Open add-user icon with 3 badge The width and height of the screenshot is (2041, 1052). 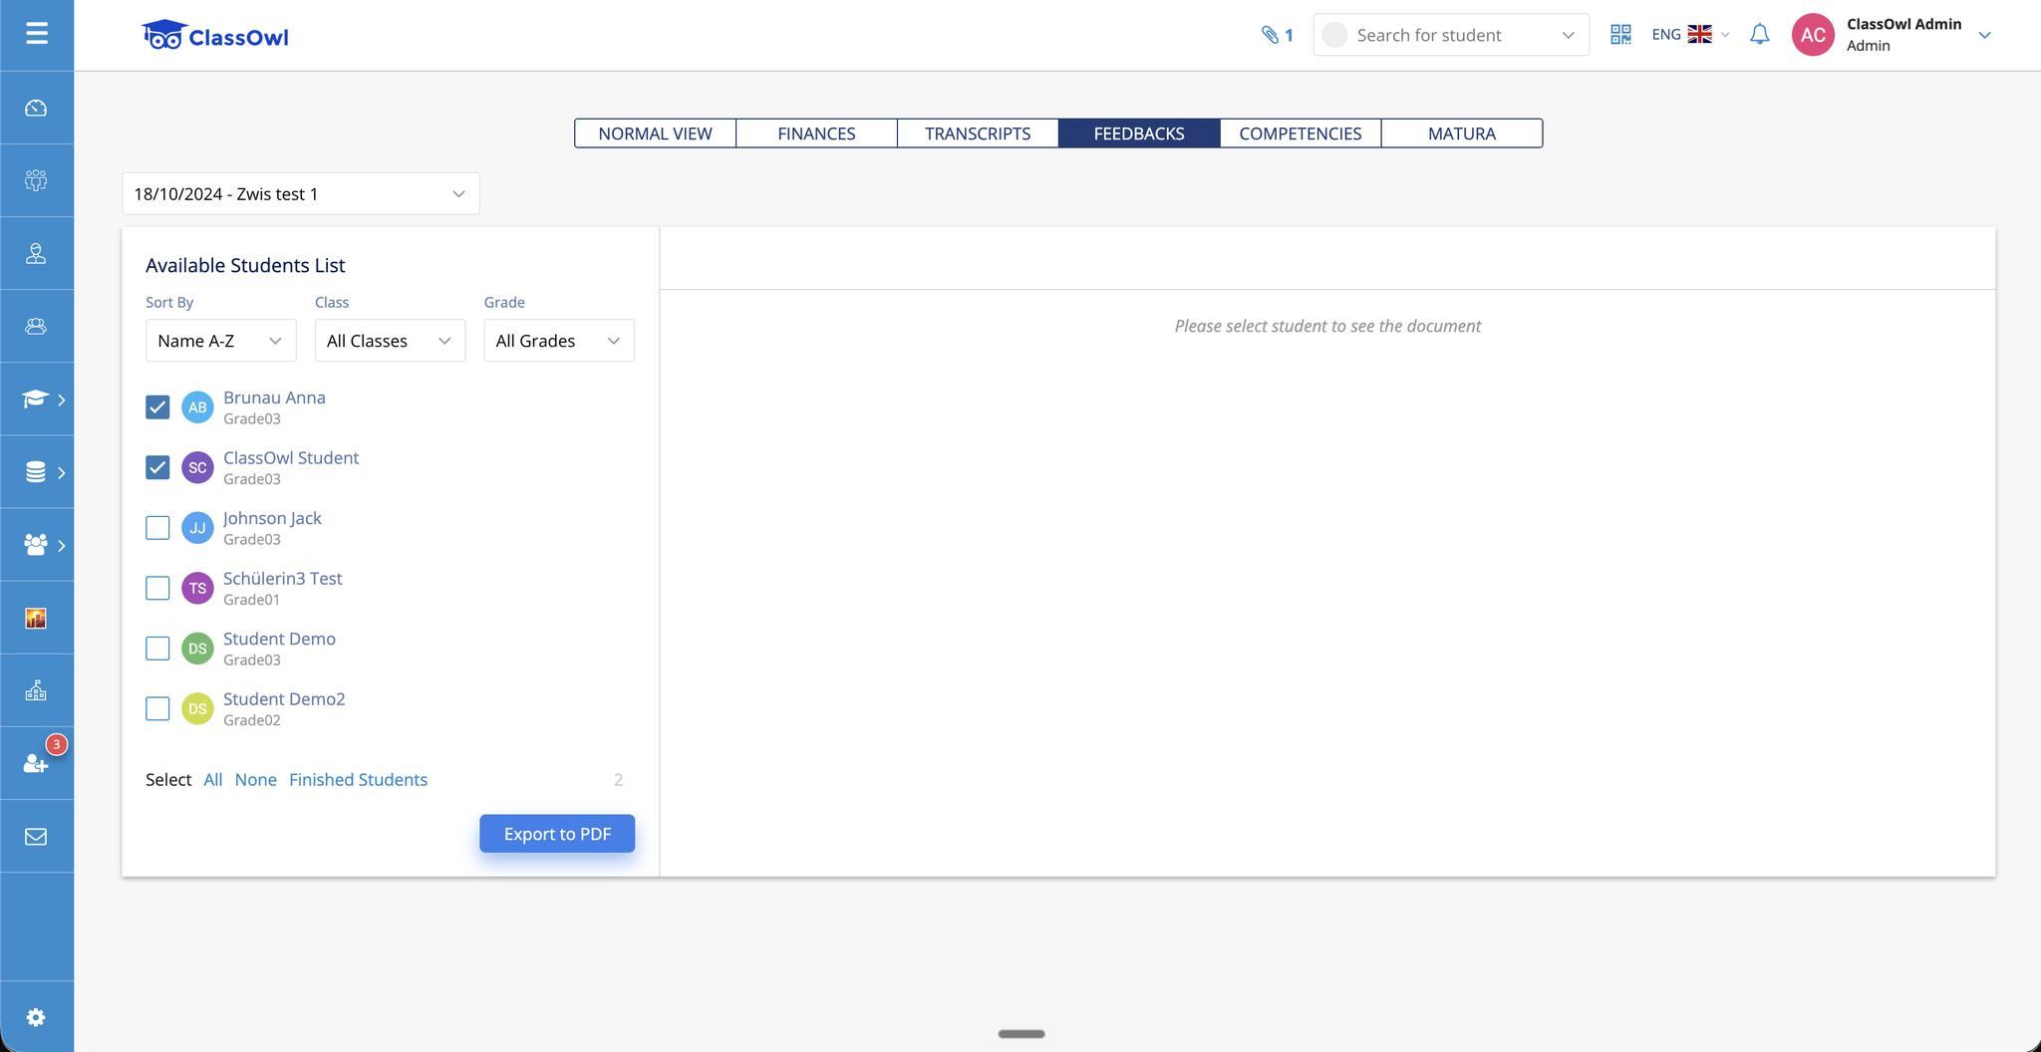(x=36, y=763)
